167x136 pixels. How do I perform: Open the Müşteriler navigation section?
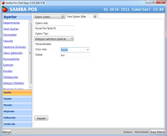pyautogui.click(x=17, y=111)
